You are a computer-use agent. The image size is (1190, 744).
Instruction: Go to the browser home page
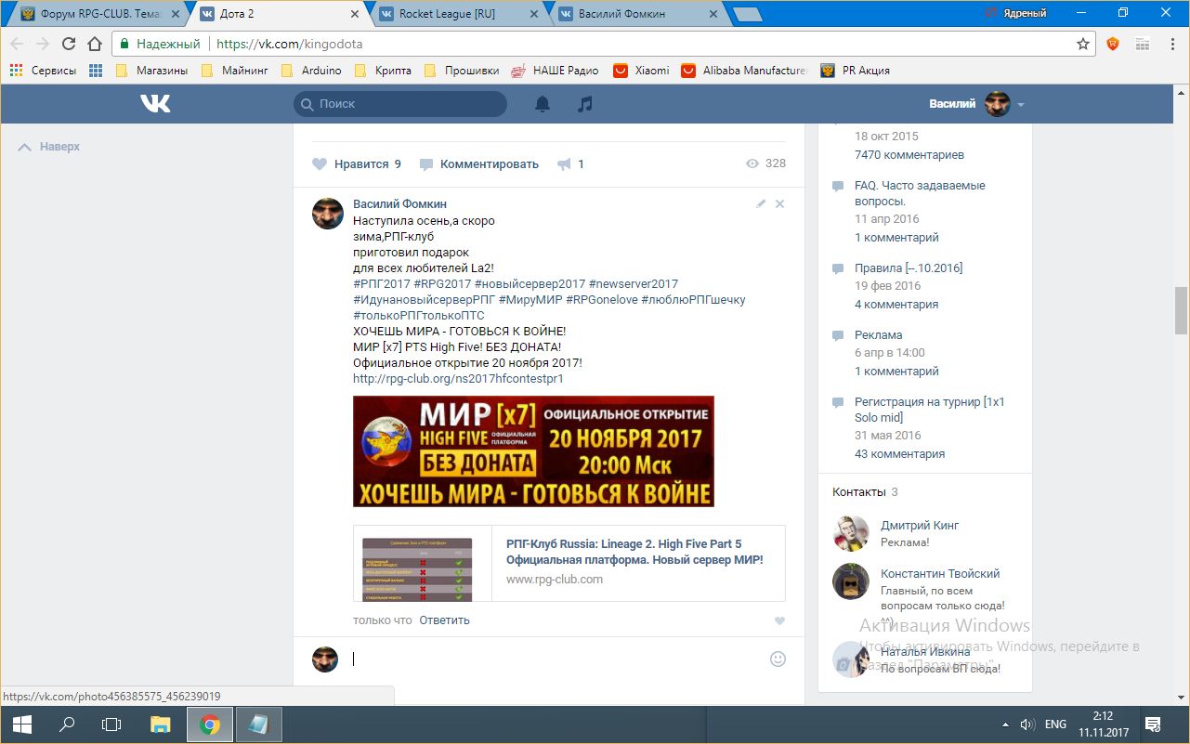pos(94,44)
